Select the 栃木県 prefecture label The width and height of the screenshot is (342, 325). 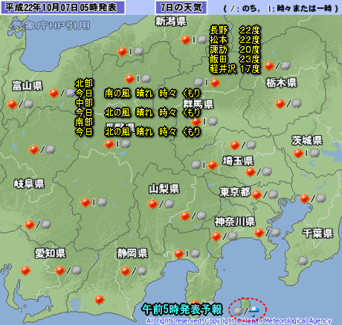tap(281, 83)
